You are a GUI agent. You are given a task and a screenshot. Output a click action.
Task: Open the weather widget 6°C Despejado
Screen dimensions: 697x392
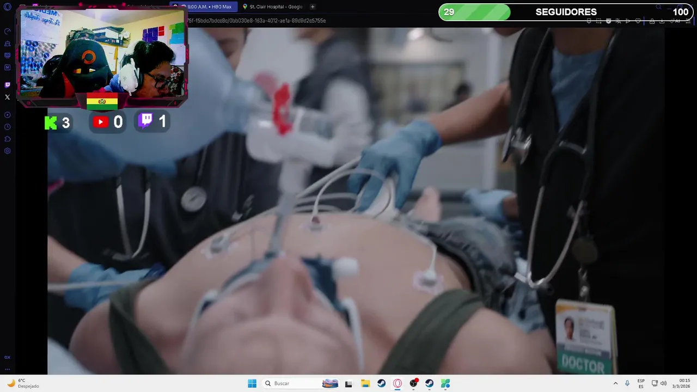point(23,383)
